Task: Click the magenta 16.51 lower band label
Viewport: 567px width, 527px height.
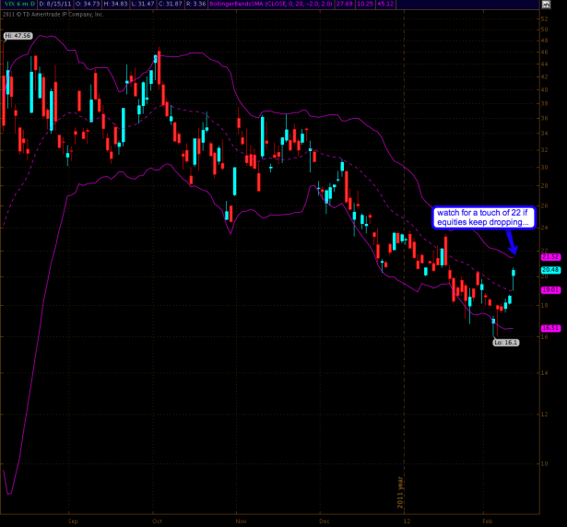Action: pyautogui.click(x=551, y=326)
